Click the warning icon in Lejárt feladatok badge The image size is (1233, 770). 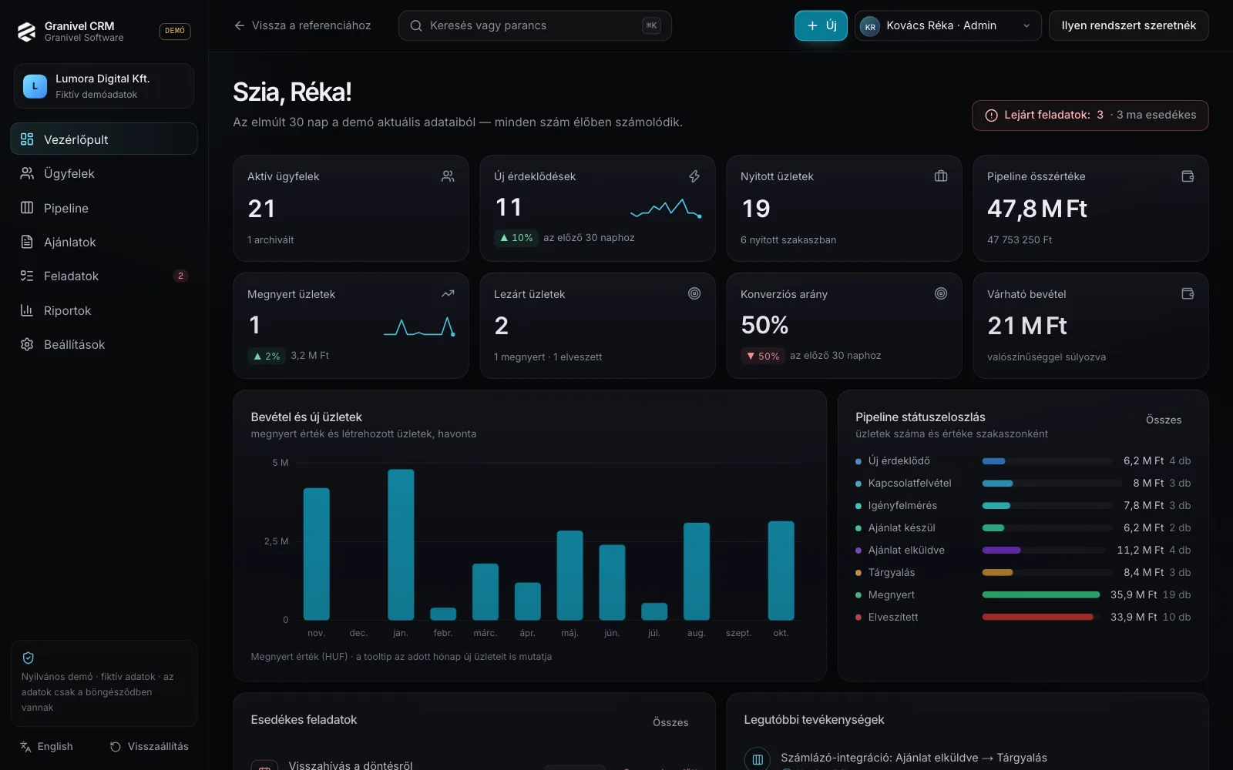991,115
